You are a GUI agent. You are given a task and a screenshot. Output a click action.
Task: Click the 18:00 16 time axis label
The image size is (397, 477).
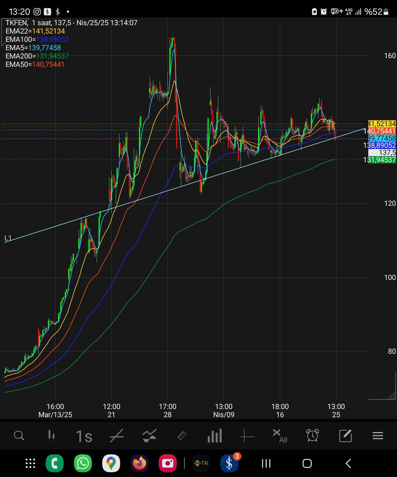coord(280,410)
